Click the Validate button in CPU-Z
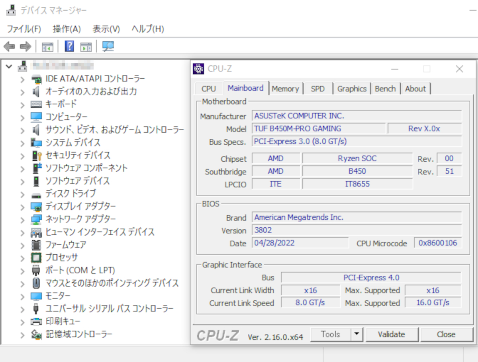The width and height of the screenshot is (478, 362). click(392, 334)
